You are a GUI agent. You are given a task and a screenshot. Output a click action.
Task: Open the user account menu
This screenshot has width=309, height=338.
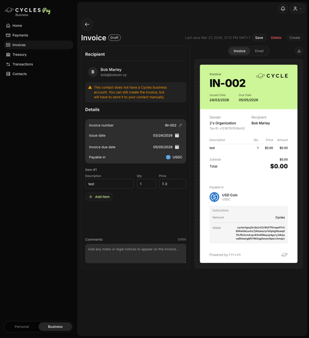(x=297, y=9)
